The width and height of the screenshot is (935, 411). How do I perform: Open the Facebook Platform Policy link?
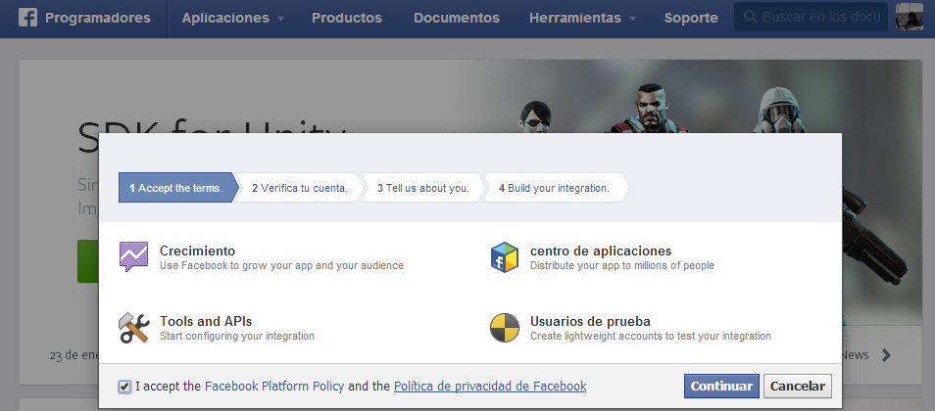tap(274, 386)
